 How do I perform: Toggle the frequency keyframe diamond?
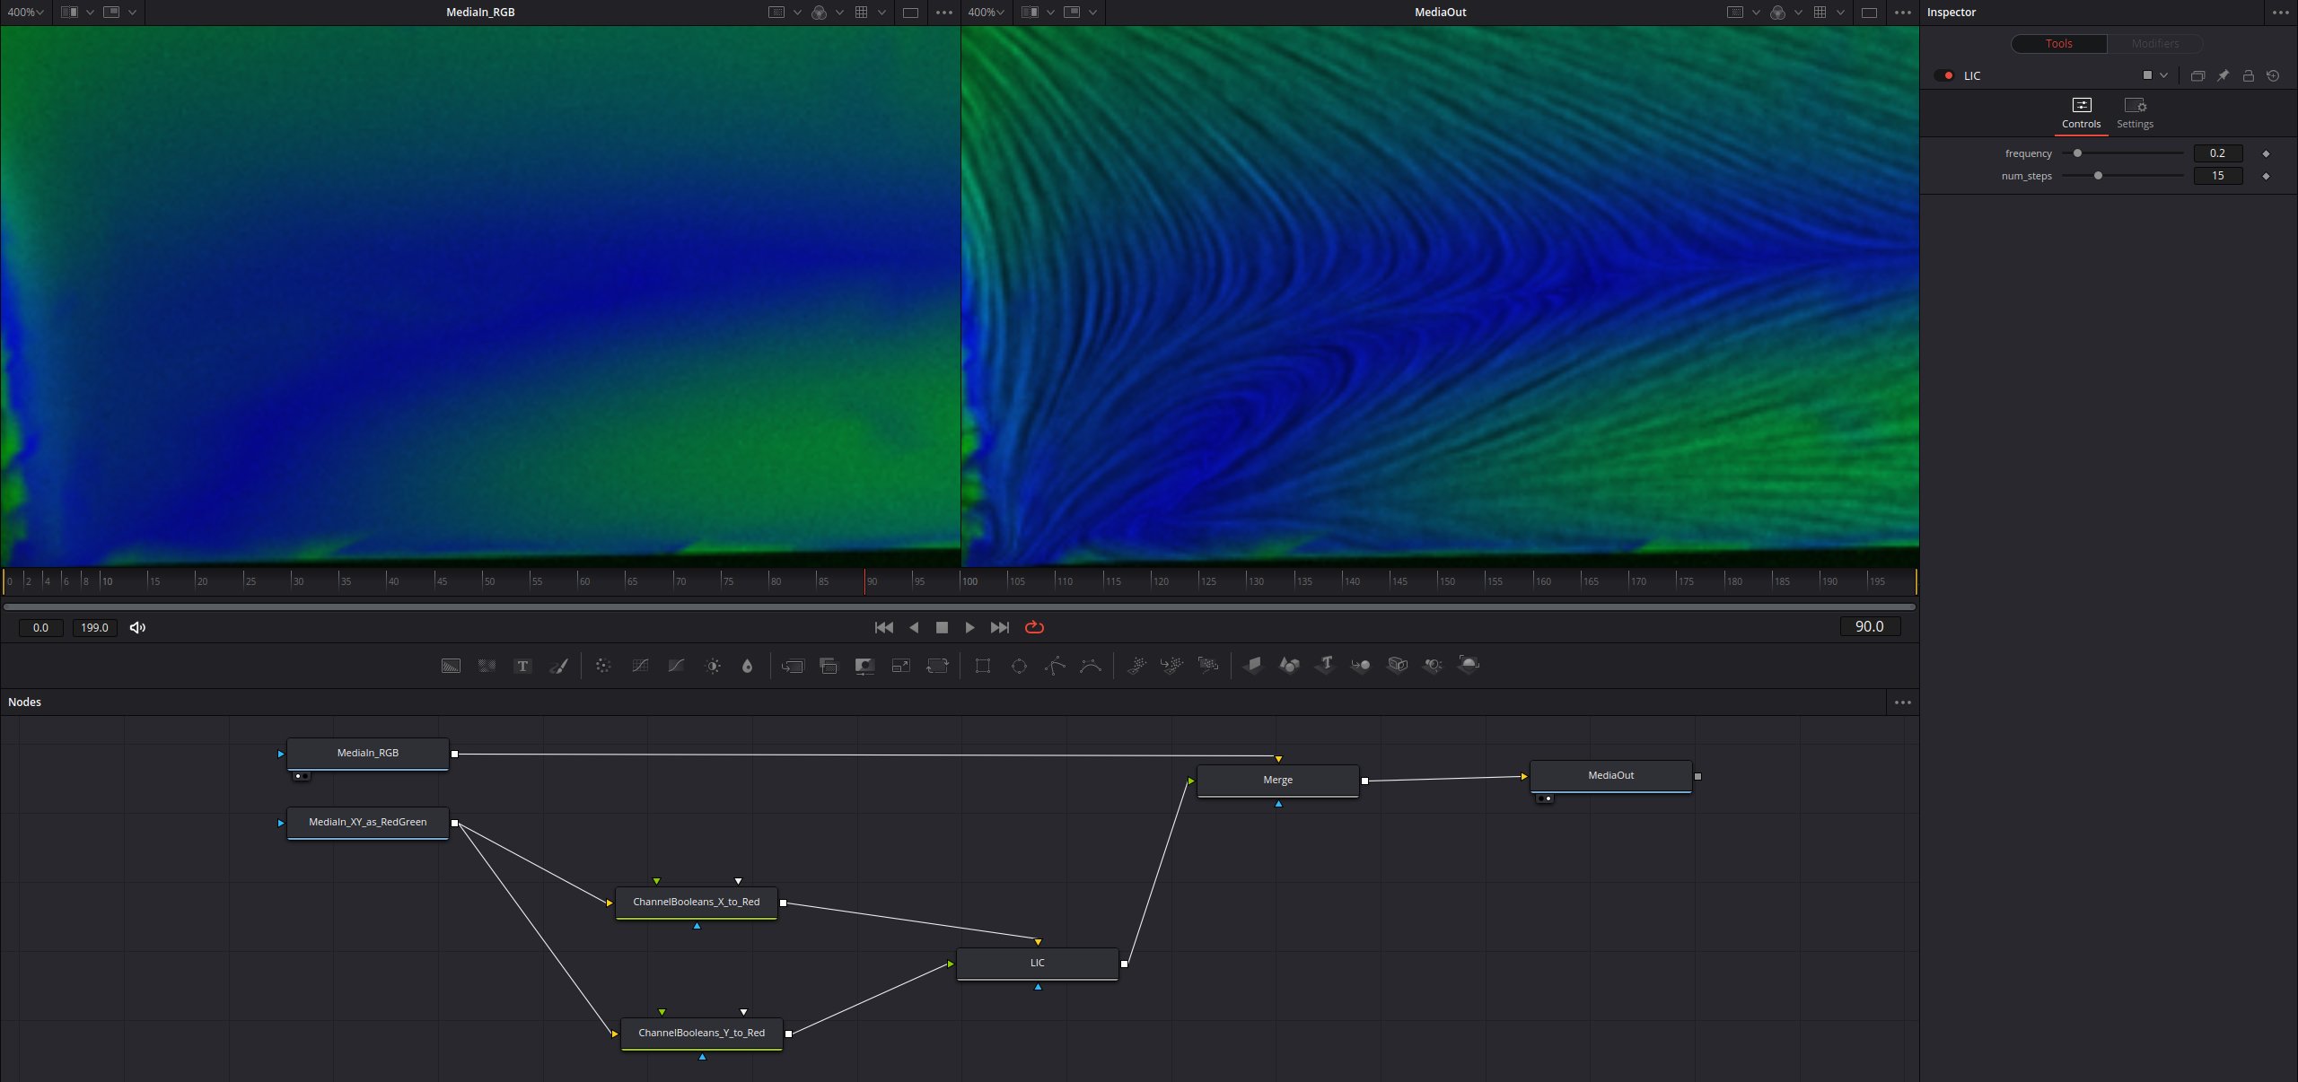coord(2266,153)
